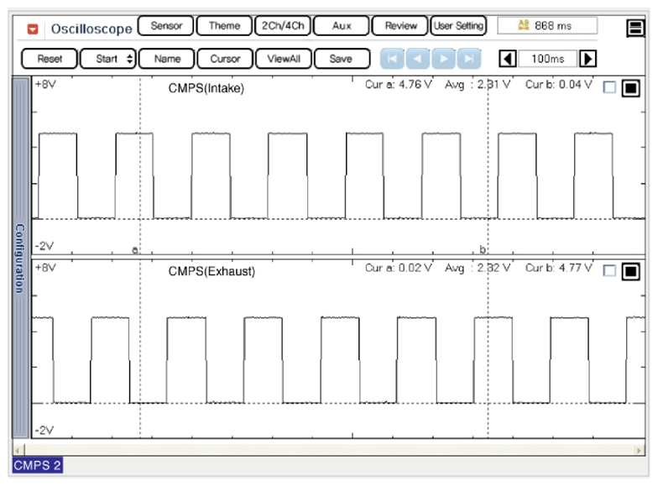
Task: Switch to 2Ch/4Ch display mode
Action: 281,26
